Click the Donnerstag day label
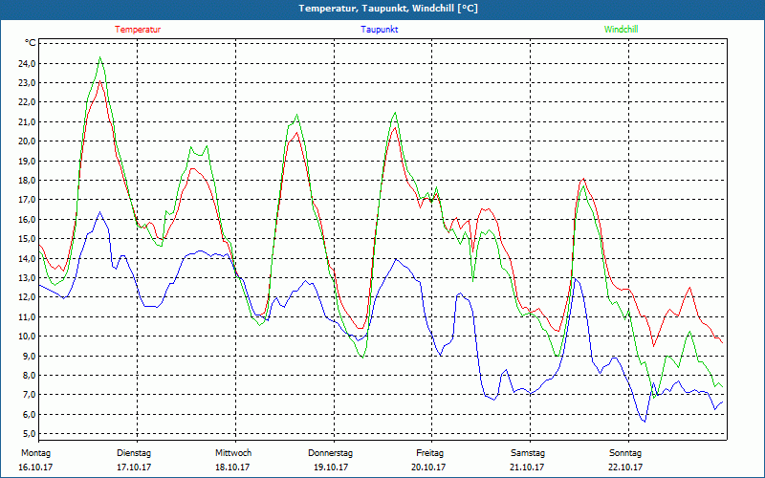765x478 pixels. tap(330, 453)
